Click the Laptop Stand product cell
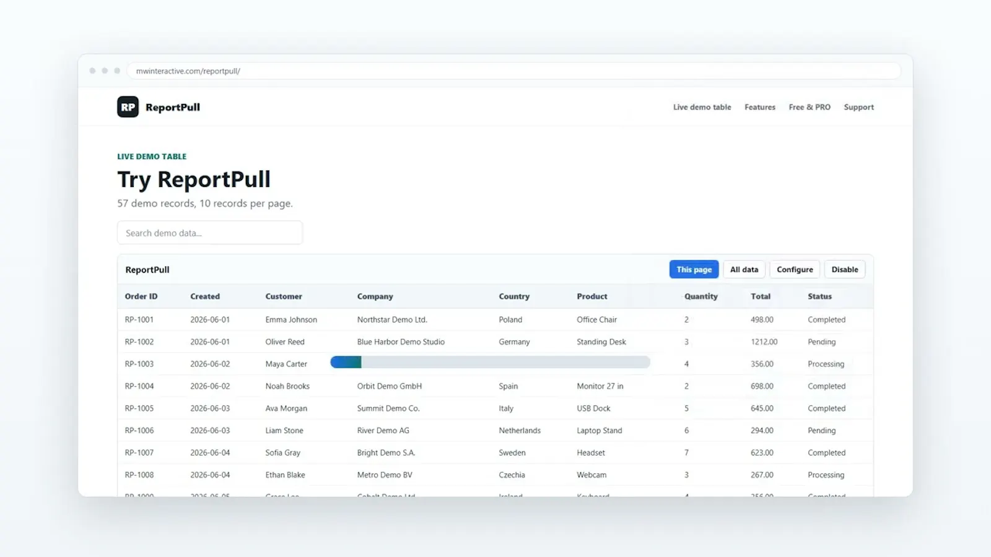991x557 pixels. point(600,431)
